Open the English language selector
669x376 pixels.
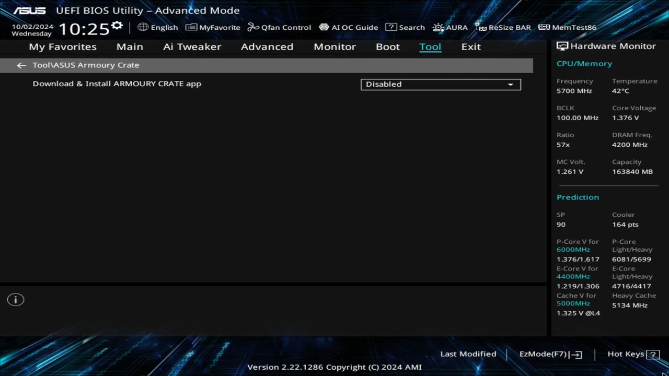tap(158, 27)
